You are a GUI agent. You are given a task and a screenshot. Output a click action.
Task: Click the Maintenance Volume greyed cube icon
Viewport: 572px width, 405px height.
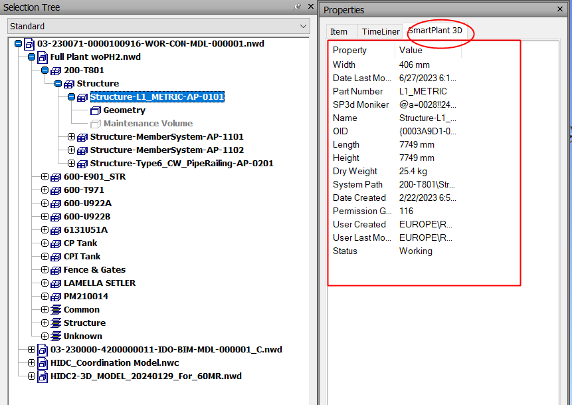pos(95,124)
